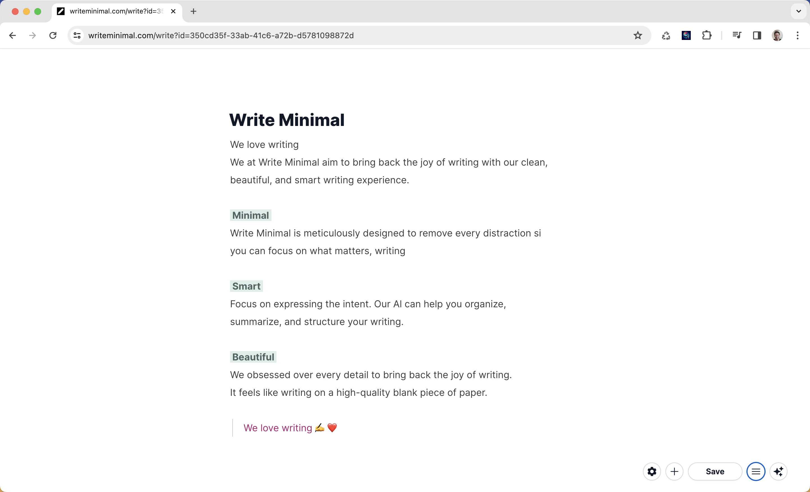The width and height of the screenshot is (810, 492).
Task: Bookmark page with the star icon
Action: 637,35
